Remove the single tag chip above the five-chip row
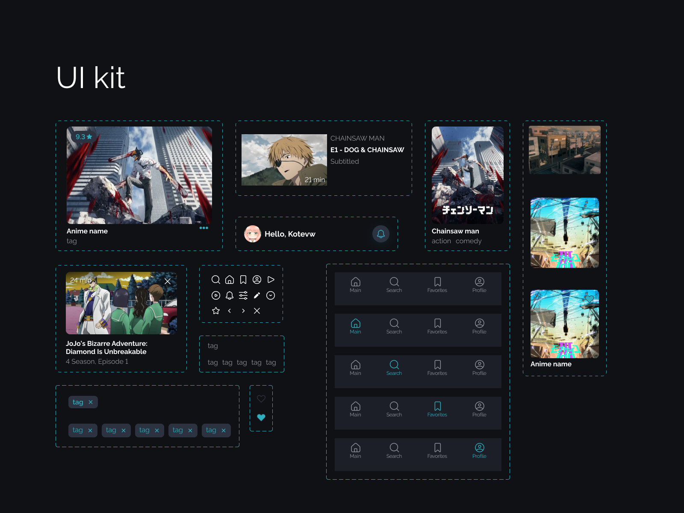The image size is (684, 513). click(x=91, y=402)
